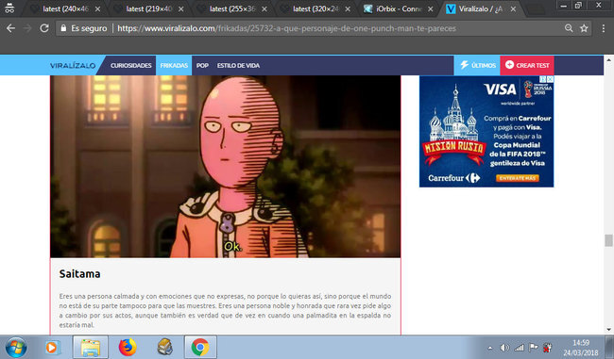The width and height of the screenshot is (614, 359).
Task: Click the page scrollbar down arrow
Action: coord(608,330)
